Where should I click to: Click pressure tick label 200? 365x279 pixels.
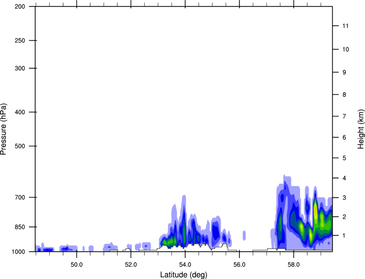(20, 6)
